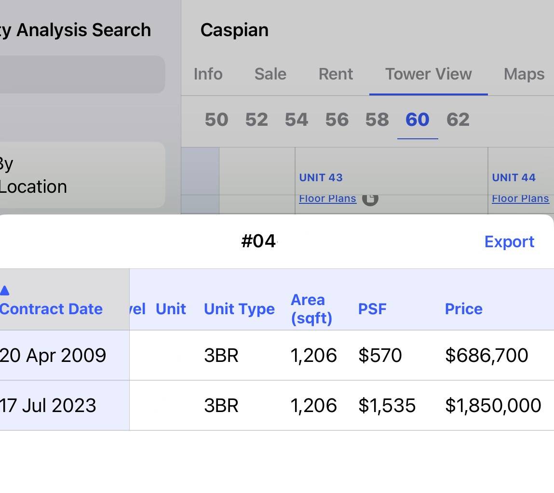Viewport: 554px width, 493px height.
Task: Click the $1,535 PSF value
Action: [x=387, y=405]
